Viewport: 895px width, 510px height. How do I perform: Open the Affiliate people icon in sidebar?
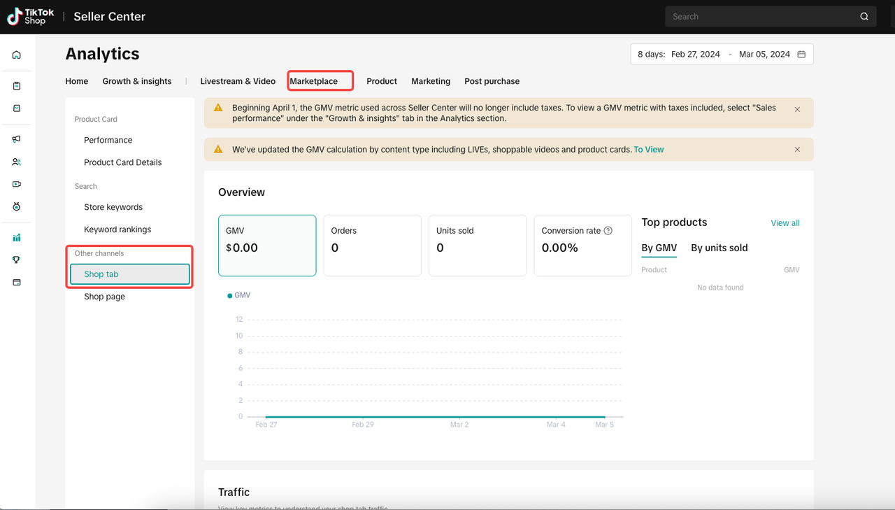coord(17,162)
